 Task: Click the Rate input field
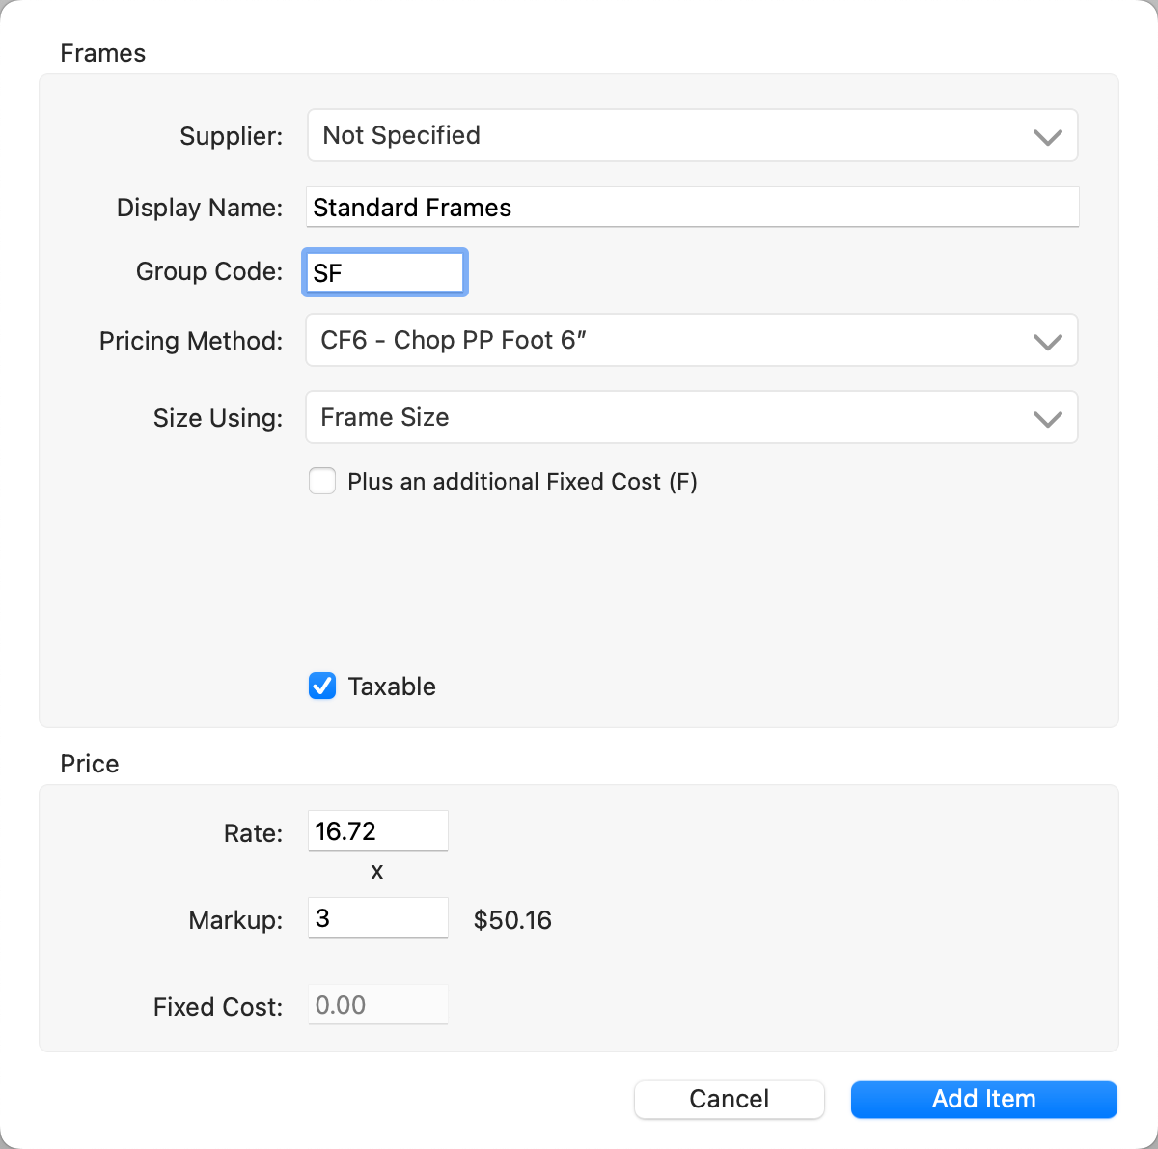tap(377, 831)
